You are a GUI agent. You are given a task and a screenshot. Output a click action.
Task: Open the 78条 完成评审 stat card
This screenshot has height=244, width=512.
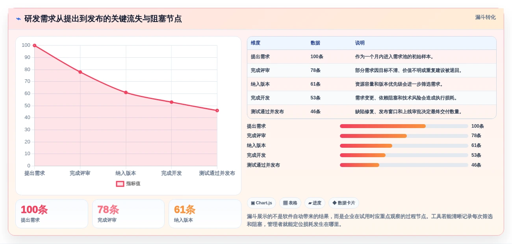128,214
